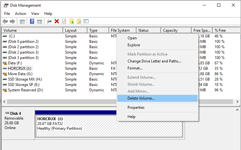
Task: Select the SSD Storage MX (H:) volume row
Action: (25, 79)
